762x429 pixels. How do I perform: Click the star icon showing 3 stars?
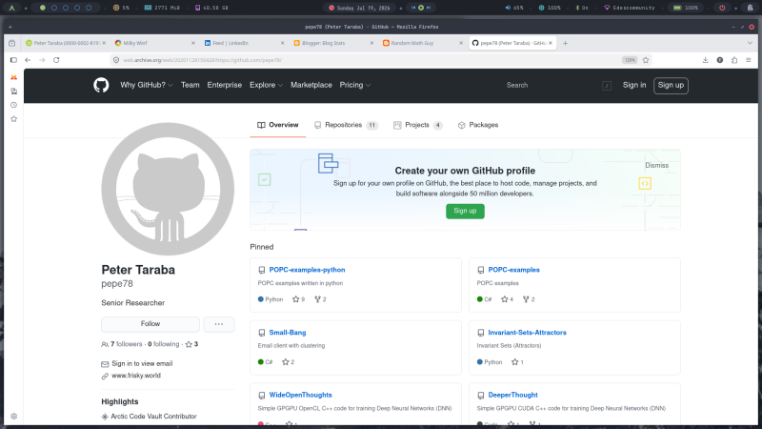point(189,344)
